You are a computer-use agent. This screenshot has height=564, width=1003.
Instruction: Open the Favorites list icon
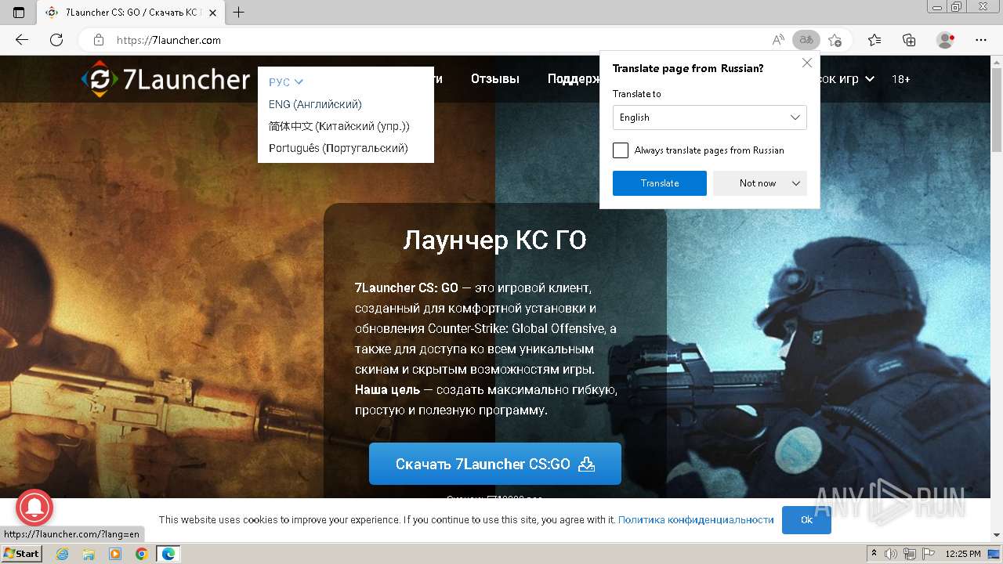point(874,40)
